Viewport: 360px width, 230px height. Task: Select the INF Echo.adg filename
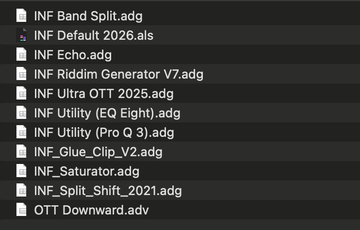73,55
